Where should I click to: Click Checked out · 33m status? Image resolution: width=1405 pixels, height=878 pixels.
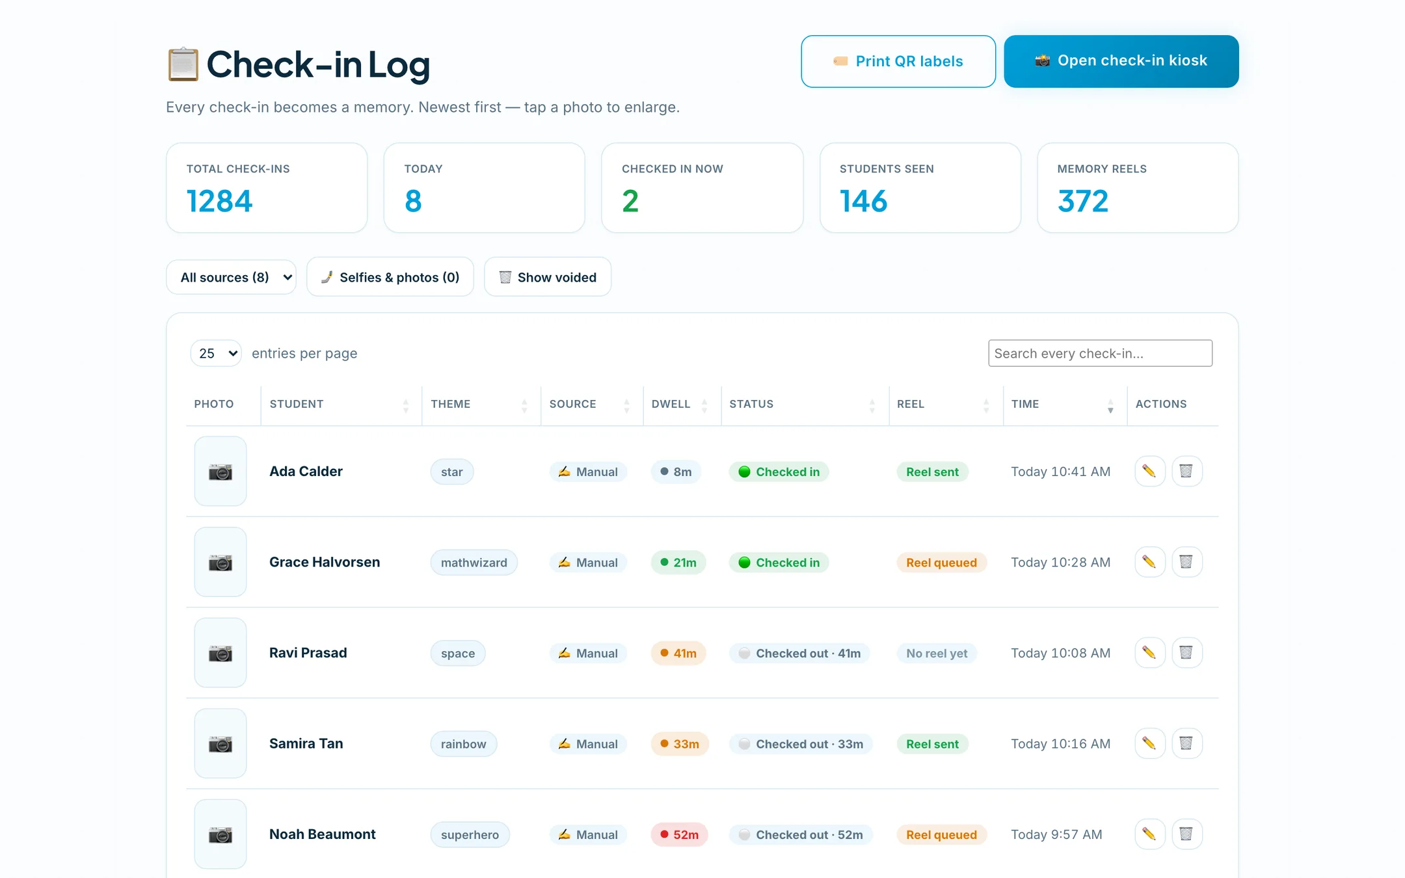pyautogui.click(x=801, y=744)
